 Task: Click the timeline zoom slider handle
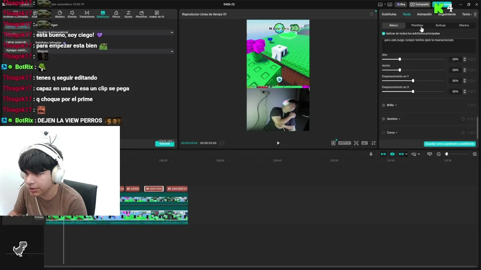[x=446, y=154]
